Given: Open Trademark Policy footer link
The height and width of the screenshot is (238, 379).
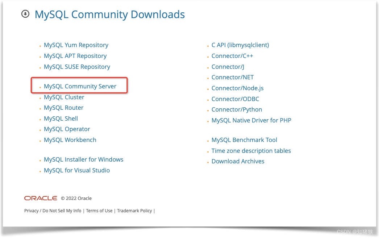Looking at the screenshot, I should (x=134, y=211).
